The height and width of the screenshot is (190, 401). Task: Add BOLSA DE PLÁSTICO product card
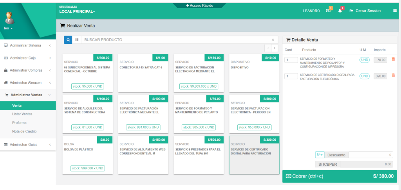pos(87,154)
